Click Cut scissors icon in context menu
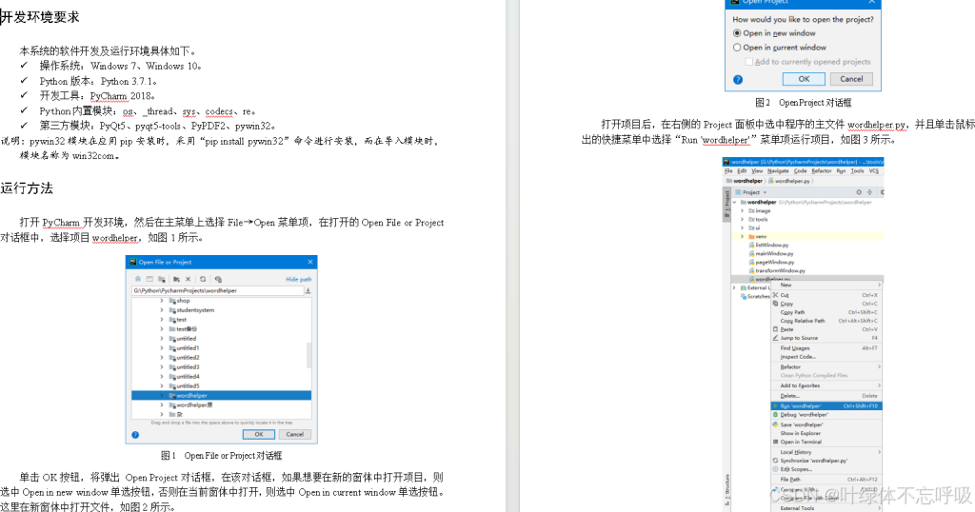This screenshot has height=512, width=975. (775, 295)
